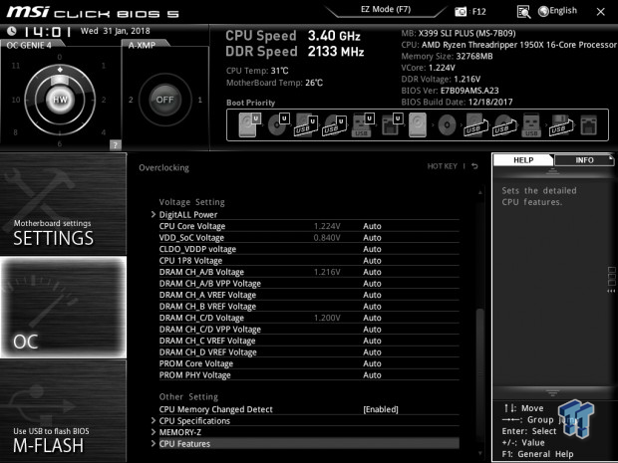Viewport: 618px width, 463px height.
Task: Open the PROM PHY Voltage Auto value
Action: pos(372,374)
